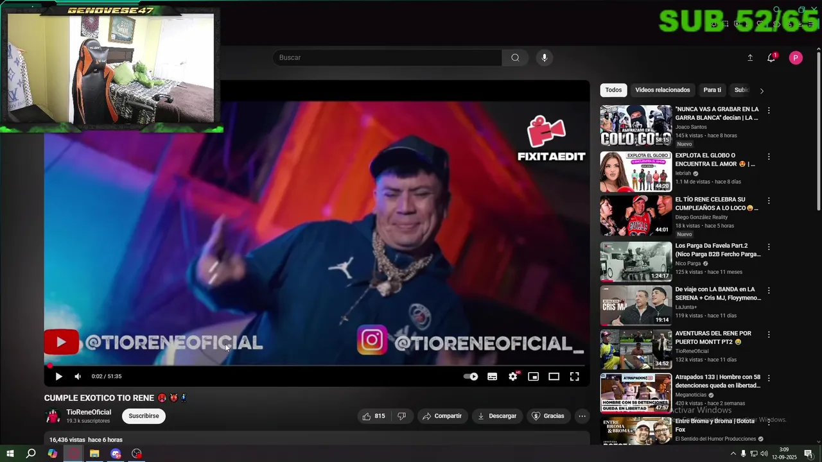Open options for AVENTURAS DEL RENE video
The height and width of the screenshot is (462, 822).
[769, 335]
